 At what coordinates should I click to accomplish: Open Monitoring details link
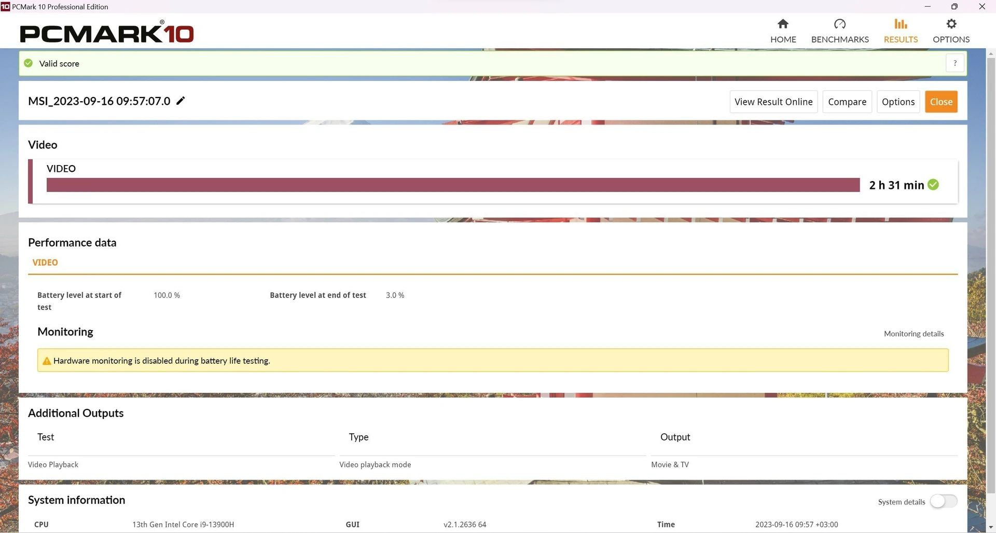[x=914, y=334]
